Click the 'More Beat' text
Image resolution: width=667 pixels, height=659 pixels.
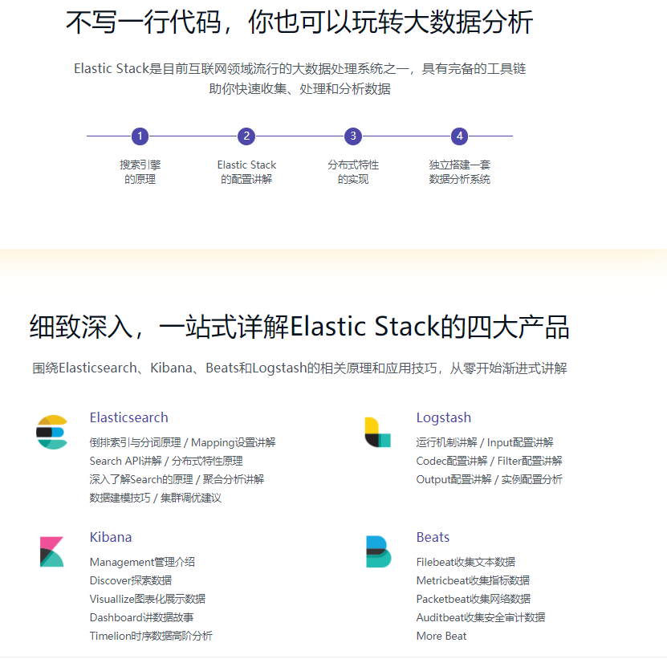(441, 636)
